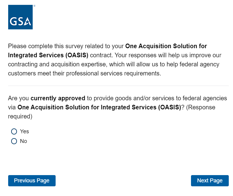
Task: Click the horizontal divider below the intro
Action: [x=118, y=86]
